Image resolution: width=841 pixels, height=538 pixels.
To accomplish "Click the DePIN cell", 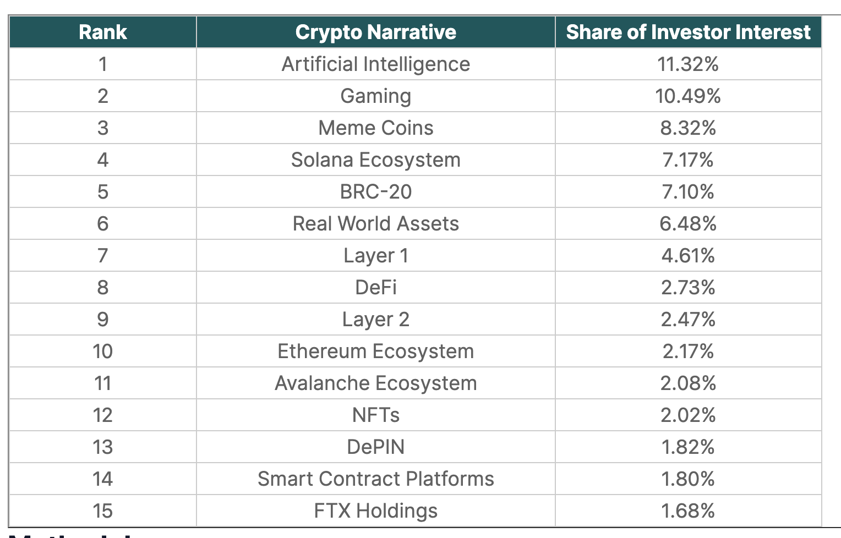I will pyautogui.click(x=375, y=447).
